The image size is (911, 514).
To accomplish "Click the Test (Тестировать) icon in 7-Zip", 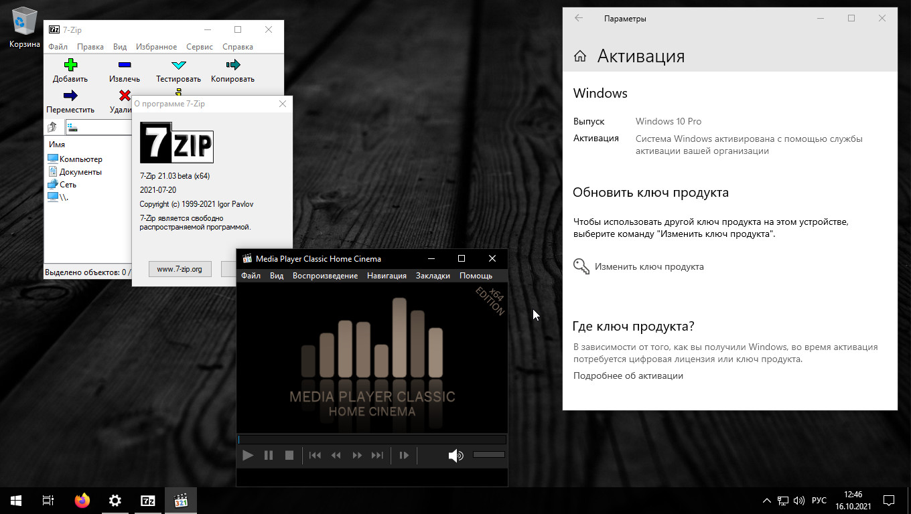I will click(x=178, y=66).
